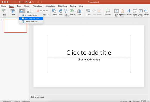Click the Action star icon
The image size is (150, 102).
click(99, 11)
